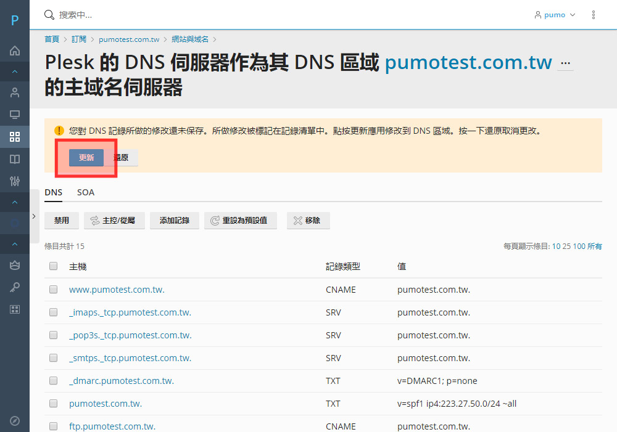
Task: Open _pop3s._tcp.pumotest.com.tw. record
Action: coord(130,335)
